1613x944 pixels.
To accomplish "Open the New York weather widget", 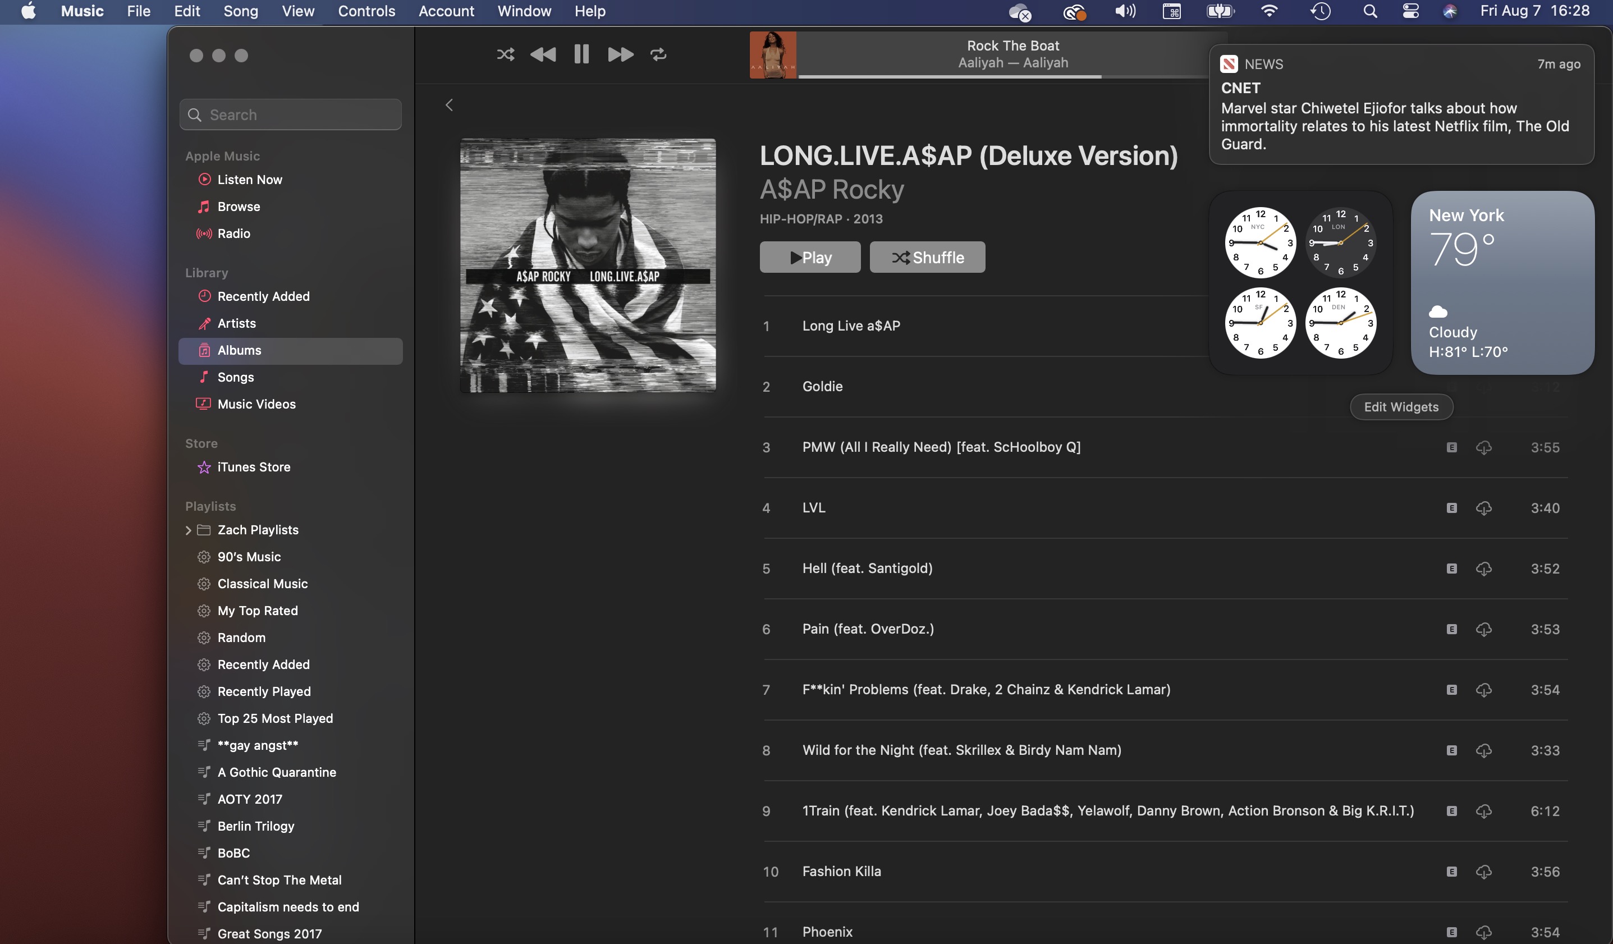I will [x=1502, y=283].
